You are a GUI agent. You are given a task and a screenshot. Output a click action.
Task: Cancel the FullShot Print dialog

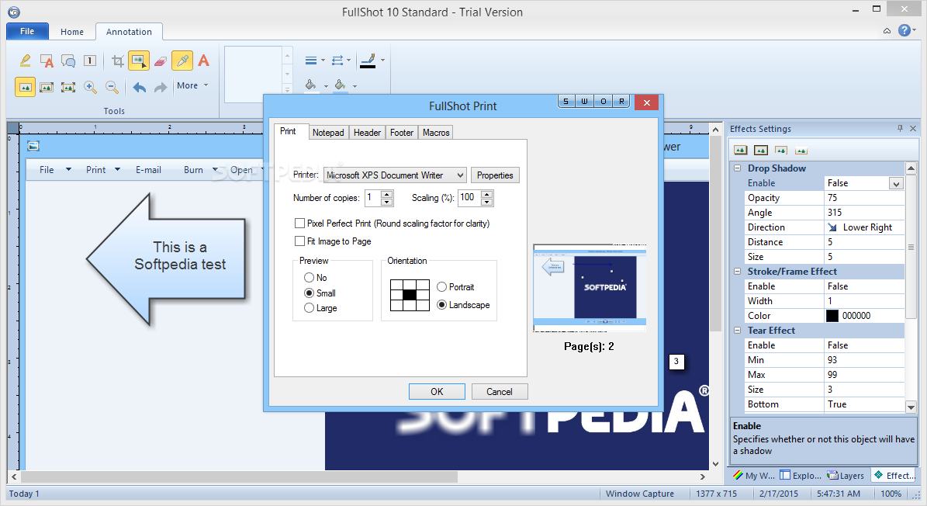[500, 391]
